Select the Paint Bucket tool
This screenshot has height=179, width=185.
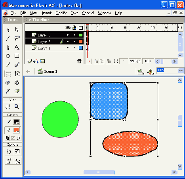tap(17, 83)
